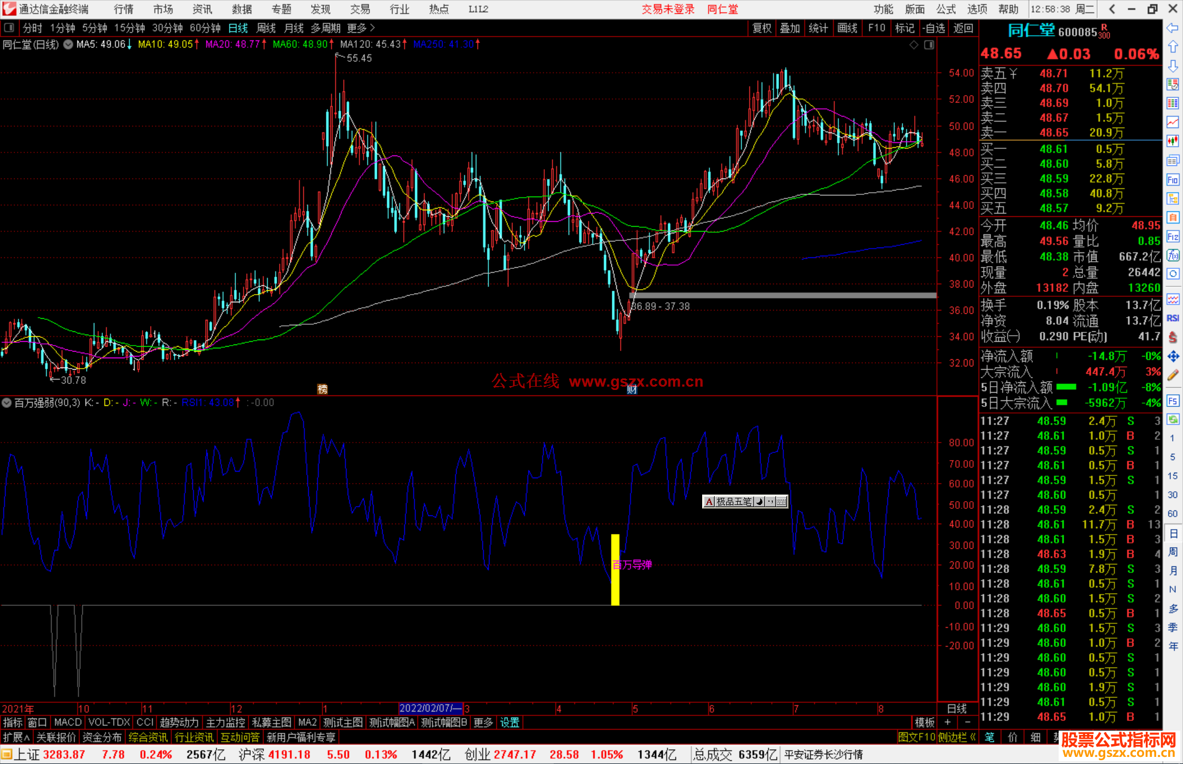Select the 年 yearly period in sidebar
Viewport: 1183px width, 764px height.
click(1173, 646)
